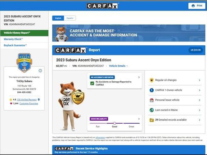
Task: Click the gold Regular Oil Changes shield badge
Action: 78,97
